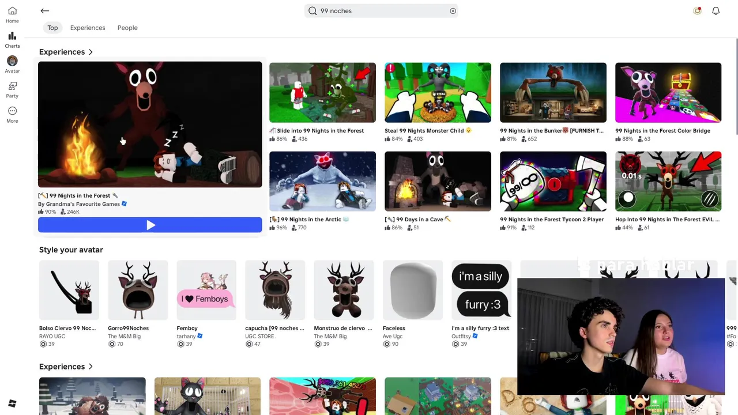Click The M&M Big under Gorro99Noches
The width and height of the screenshot is (738, 415).
click(124, 336)
